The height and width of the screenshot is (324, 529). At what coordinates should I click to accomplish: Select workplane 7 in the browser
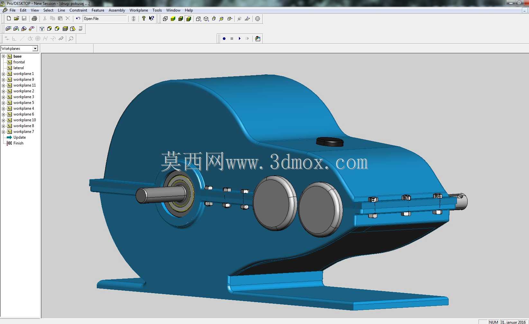tap(23, 132)
